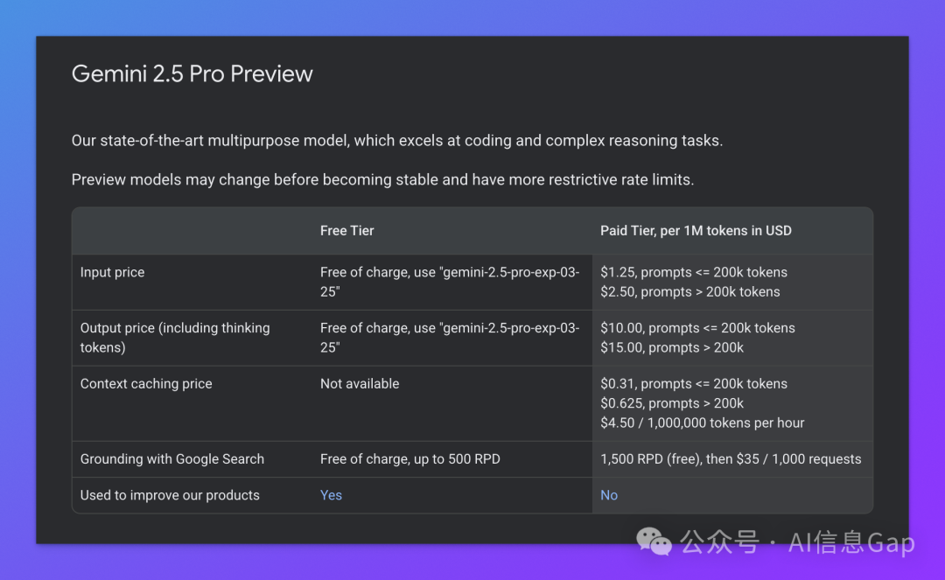The width and height of the screenshot is (945, 580).
Task: Click the state-of-the-art model description sentence
Action: [397, 140]
